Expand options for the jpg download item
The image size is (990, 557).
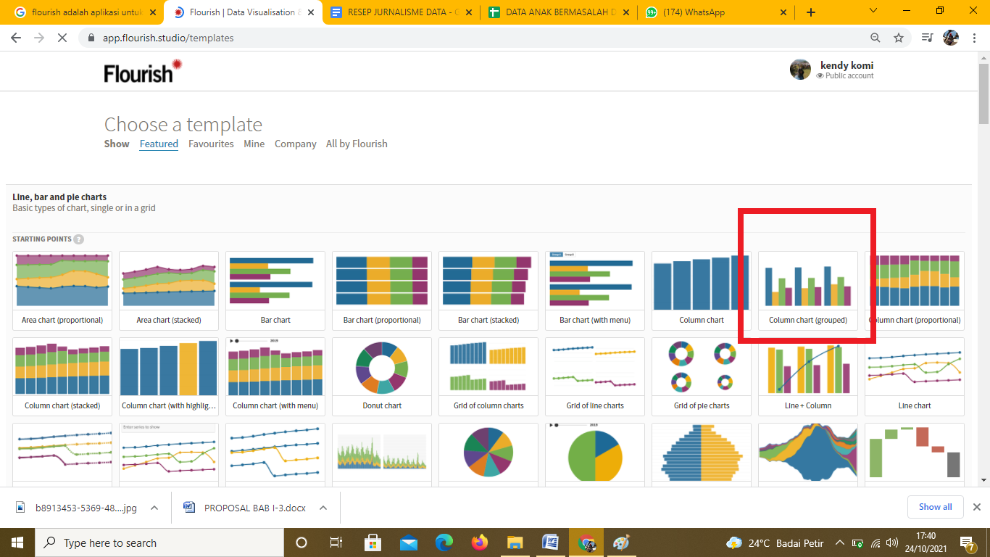point(154,508)
